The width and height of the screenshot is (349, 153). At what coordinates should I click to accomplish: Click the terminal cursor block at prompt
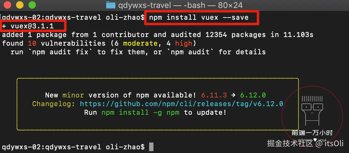tap(151, 147)
